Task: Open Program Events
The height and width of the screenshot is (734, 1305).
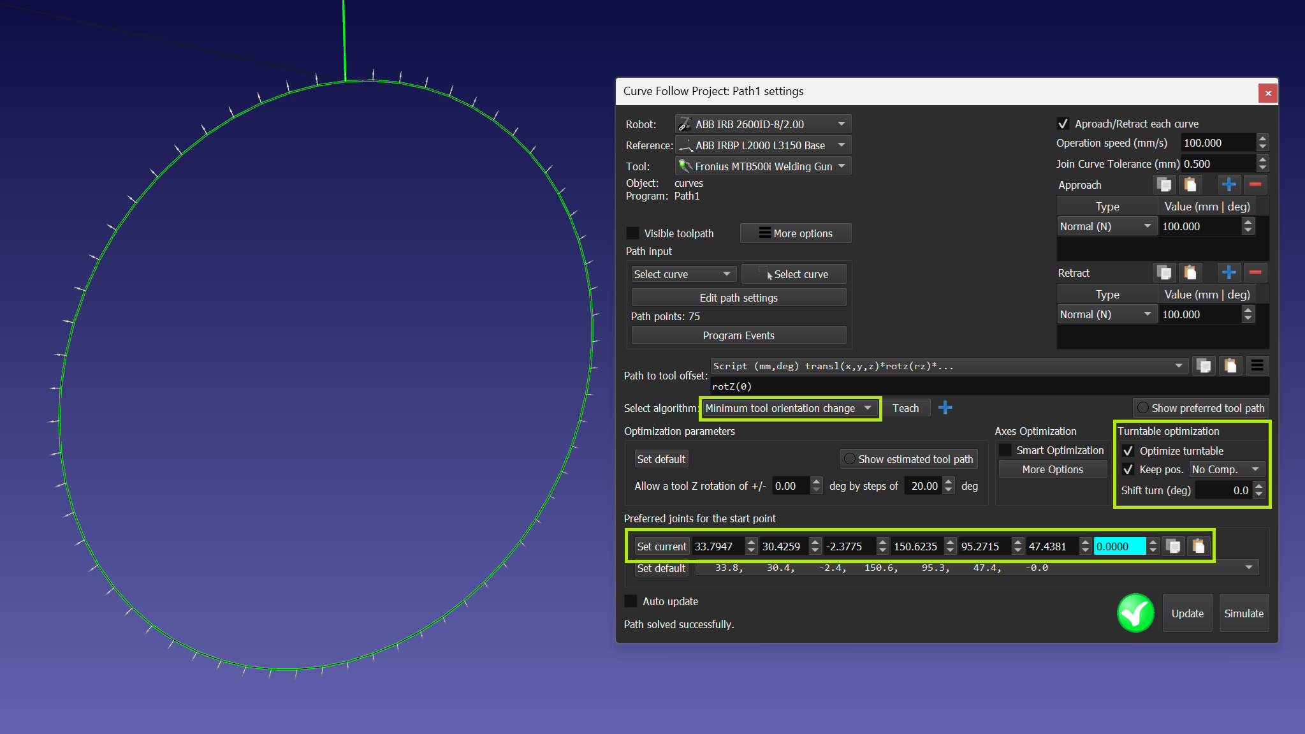Action: pos(738,335)
